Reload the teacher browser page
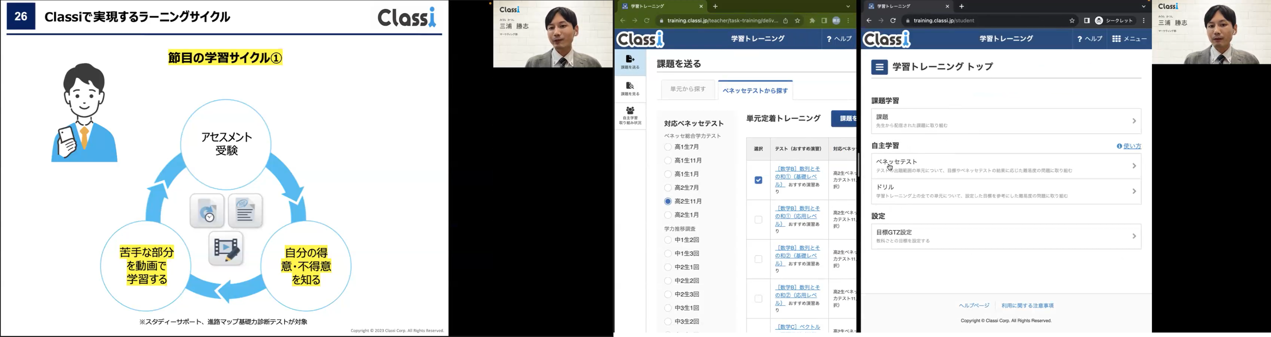This screenshot has width=1271, height=337. pos(647,21)
